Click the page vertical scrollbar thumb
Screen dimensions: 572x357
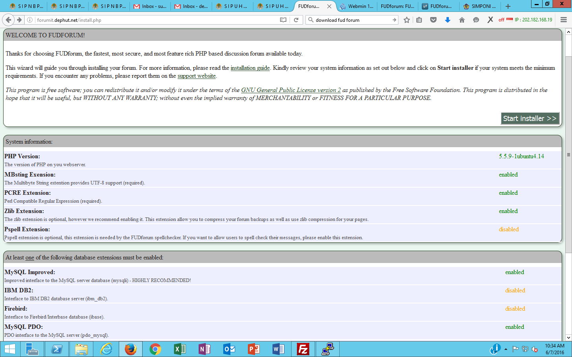tap(568, 155)
